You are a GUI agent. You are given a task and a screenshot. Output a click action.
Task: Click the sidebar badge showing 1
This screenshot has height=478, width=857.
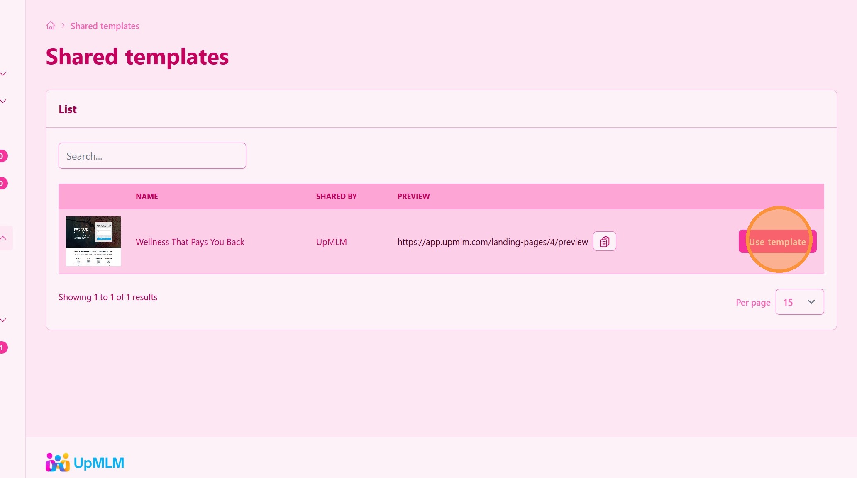pos(3,347)
